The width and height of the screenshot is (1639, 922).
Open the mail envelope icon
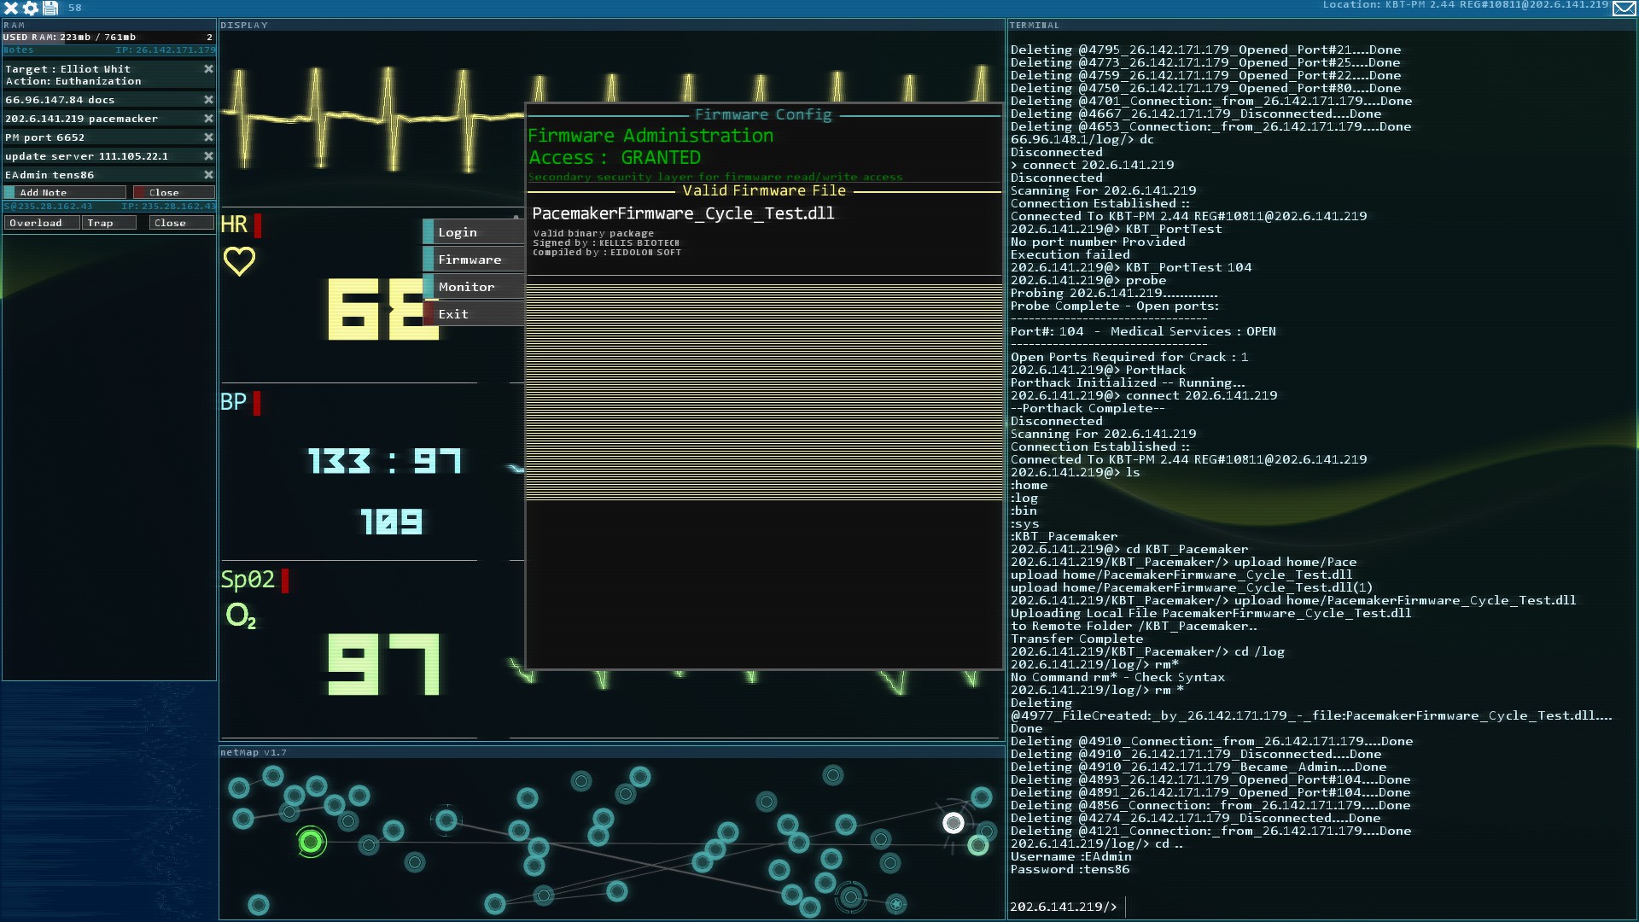tap(1624, 8)
